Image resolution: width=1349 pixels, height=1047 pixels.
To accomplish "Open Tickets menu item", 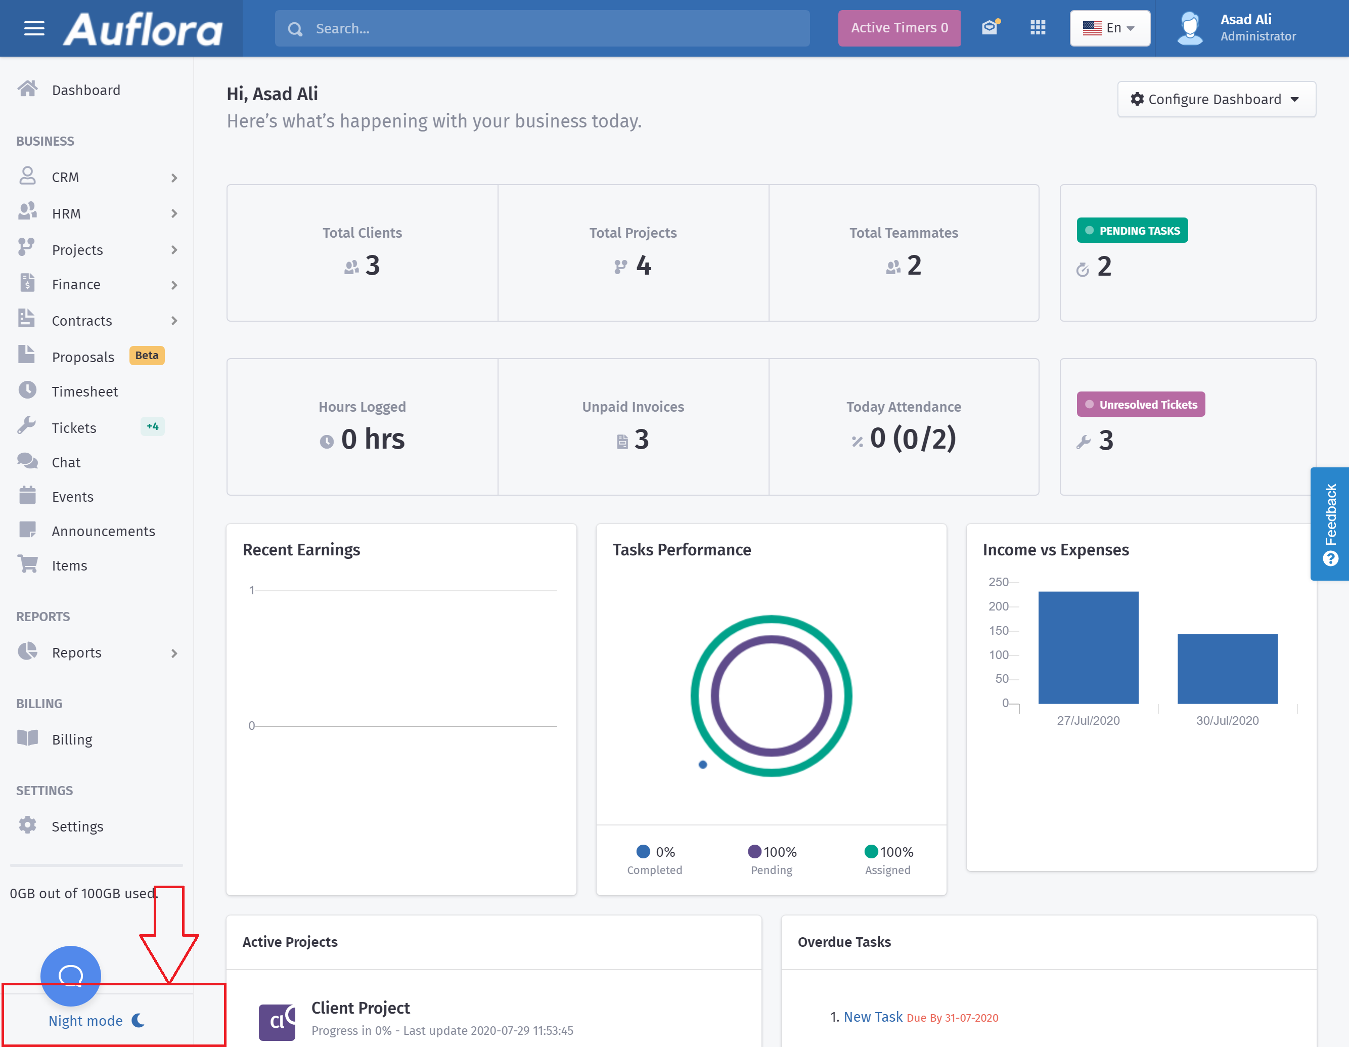I will pyautogui.click(x=74, y=428).
